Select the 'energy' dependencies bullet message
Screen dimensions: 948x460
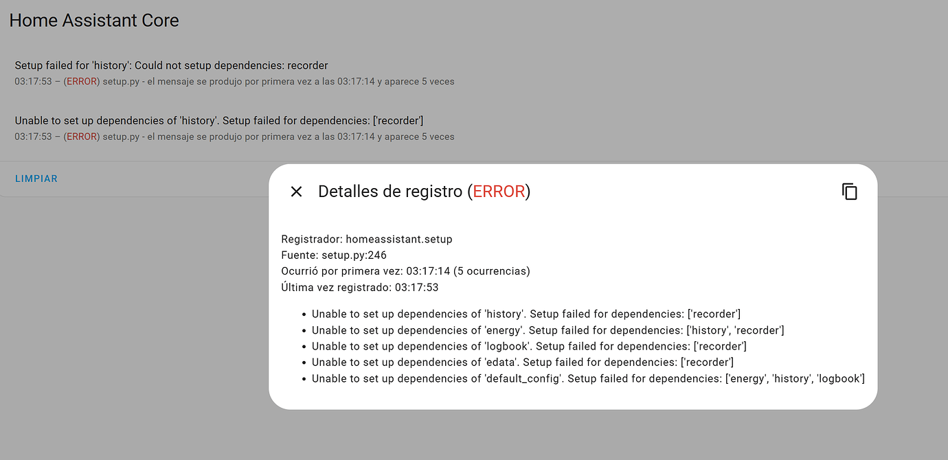(x=548, y=330)
